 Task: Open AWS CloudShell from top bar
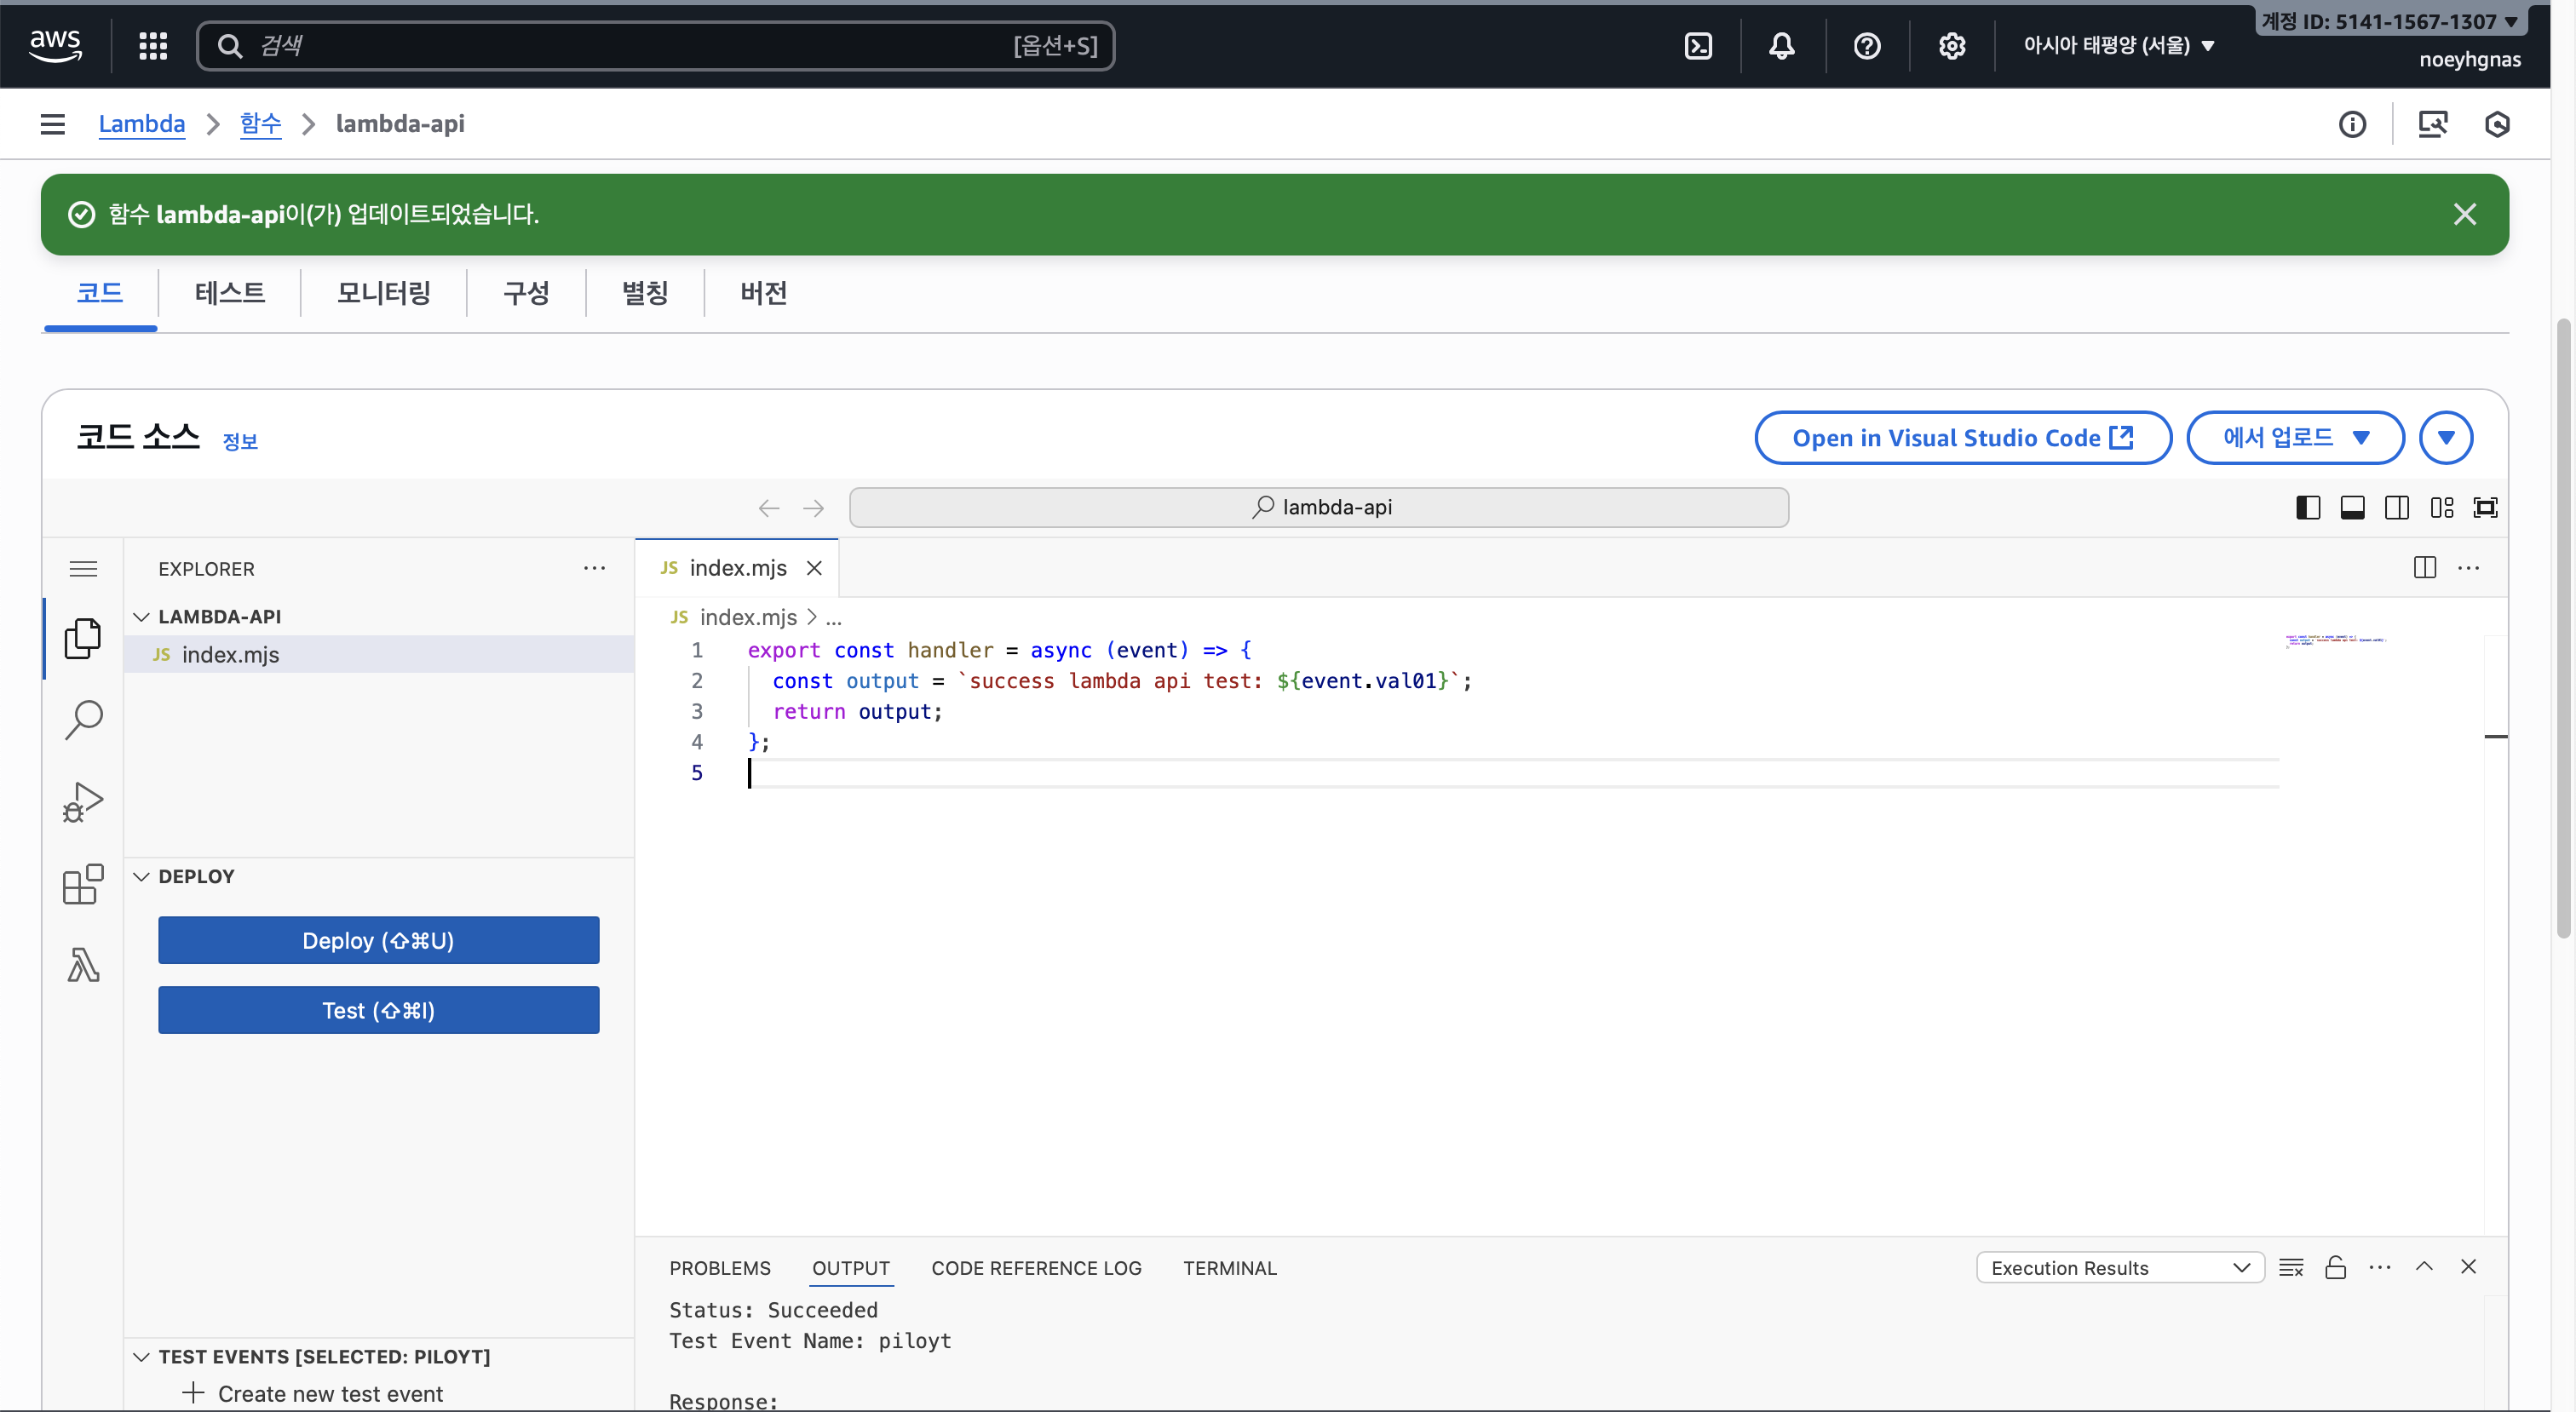1698,46
